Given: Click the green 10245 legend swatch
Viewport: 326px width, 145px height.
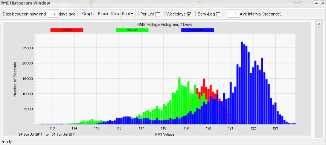Looking at the screenshot, I should click(x=132, y=30).
